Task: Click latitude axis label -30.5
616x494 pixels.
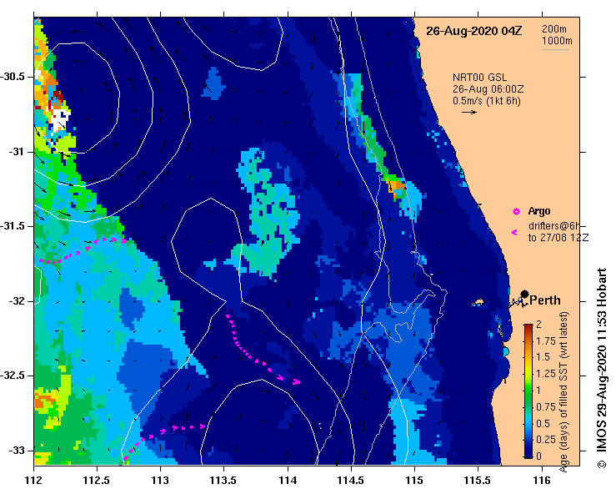Action: (12, 77)
